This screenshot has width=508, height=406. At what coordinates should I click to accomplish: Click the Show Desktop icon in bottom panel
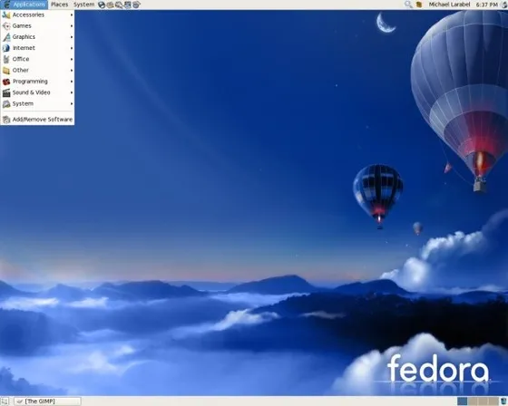tap(5, 401)
